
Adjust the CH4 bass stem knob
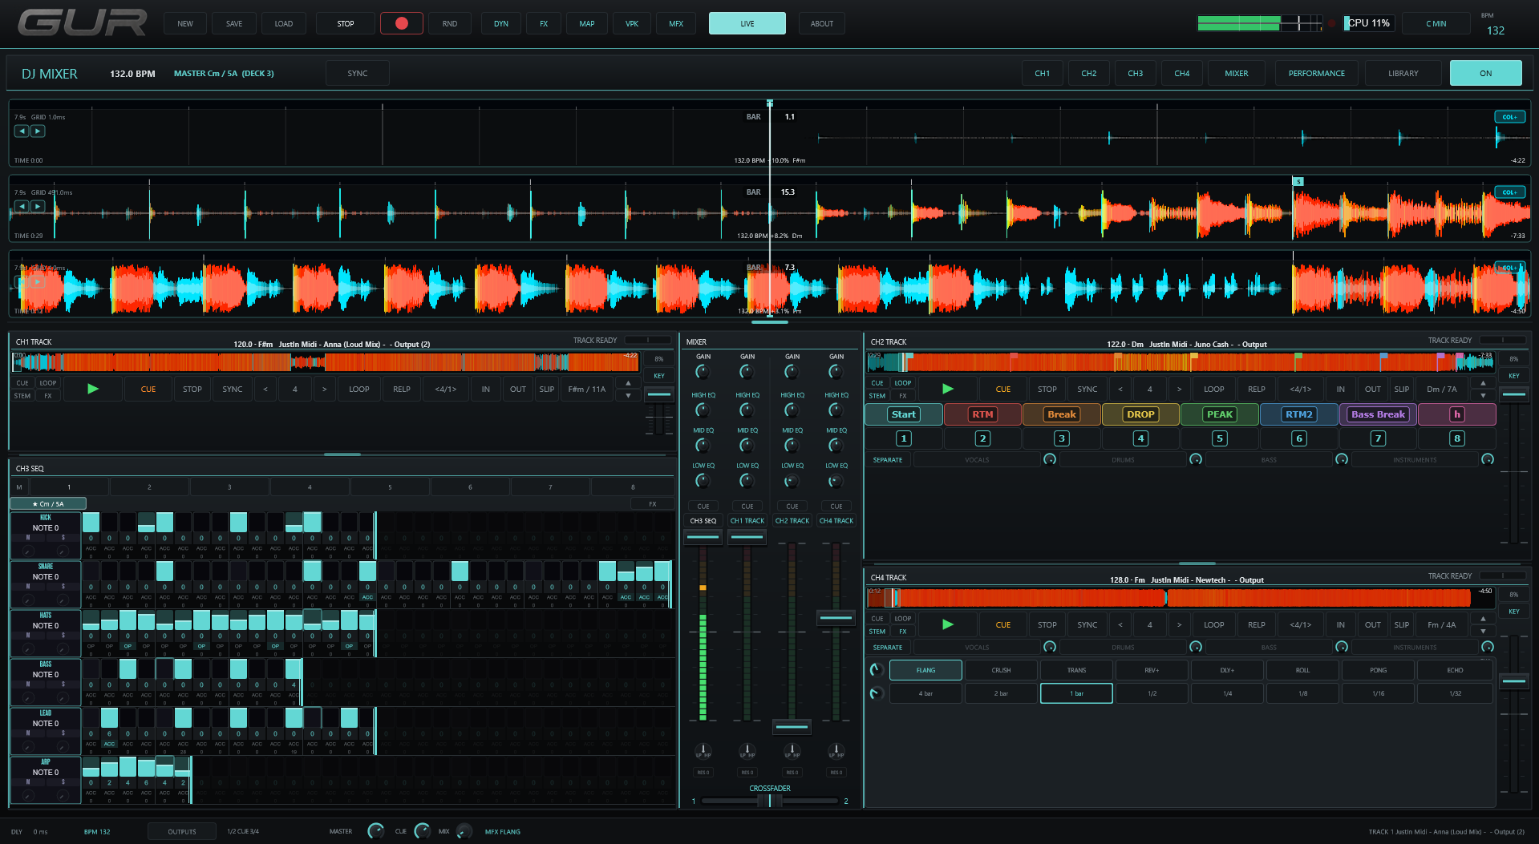[1342, 647]
